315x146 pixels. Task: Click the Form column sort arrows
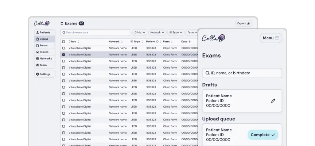click(172, 42)
